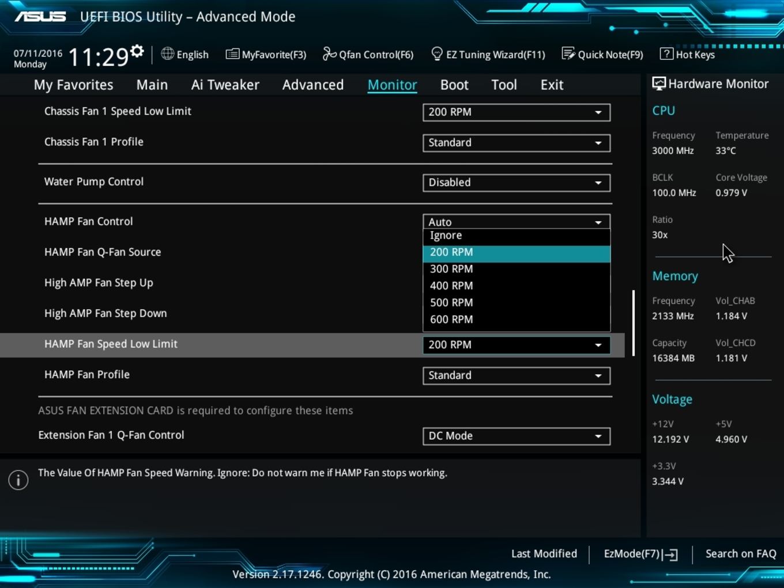Choose Ignore in the dropdown list
The width and height of the screenshot is (784, 588).
pos(517,236)
